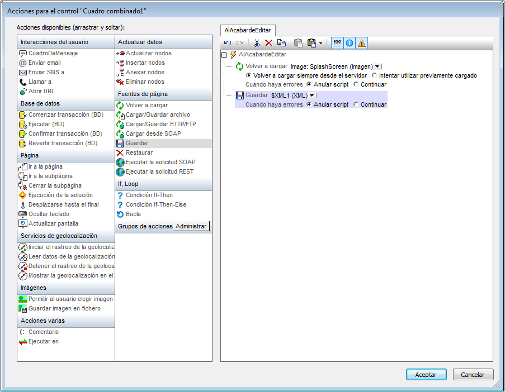Image resolution: width=505 pixels, height=392 pixels.
Task: Select Ejecutar la solicitud SOAP action
Action: pos(156,162)
